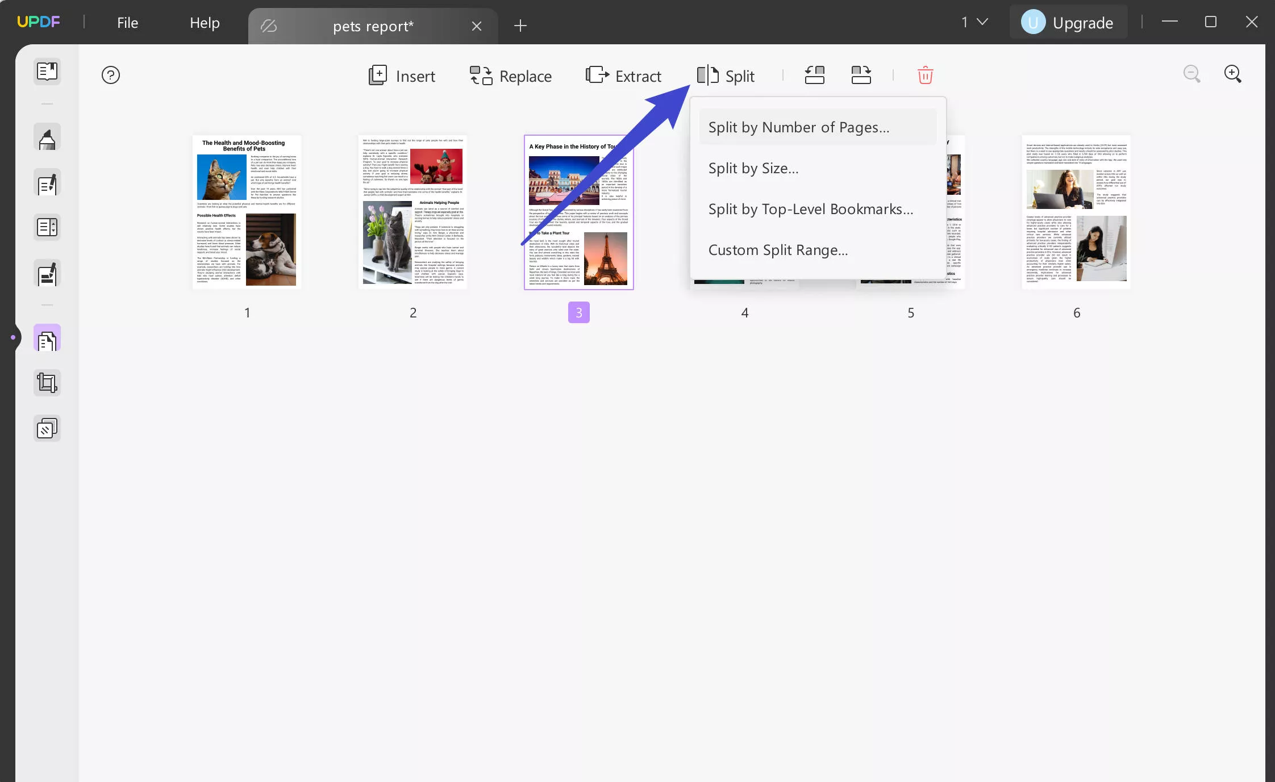Click the delete page trash icon

pos(926,76)
